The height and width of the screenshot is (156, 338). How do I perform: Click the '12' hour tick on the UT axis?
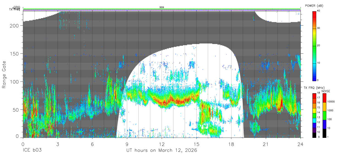(x=162, y=144)
